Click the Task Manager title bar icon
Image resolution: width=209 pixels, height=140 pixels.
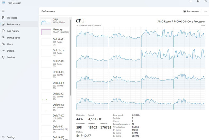4,3
